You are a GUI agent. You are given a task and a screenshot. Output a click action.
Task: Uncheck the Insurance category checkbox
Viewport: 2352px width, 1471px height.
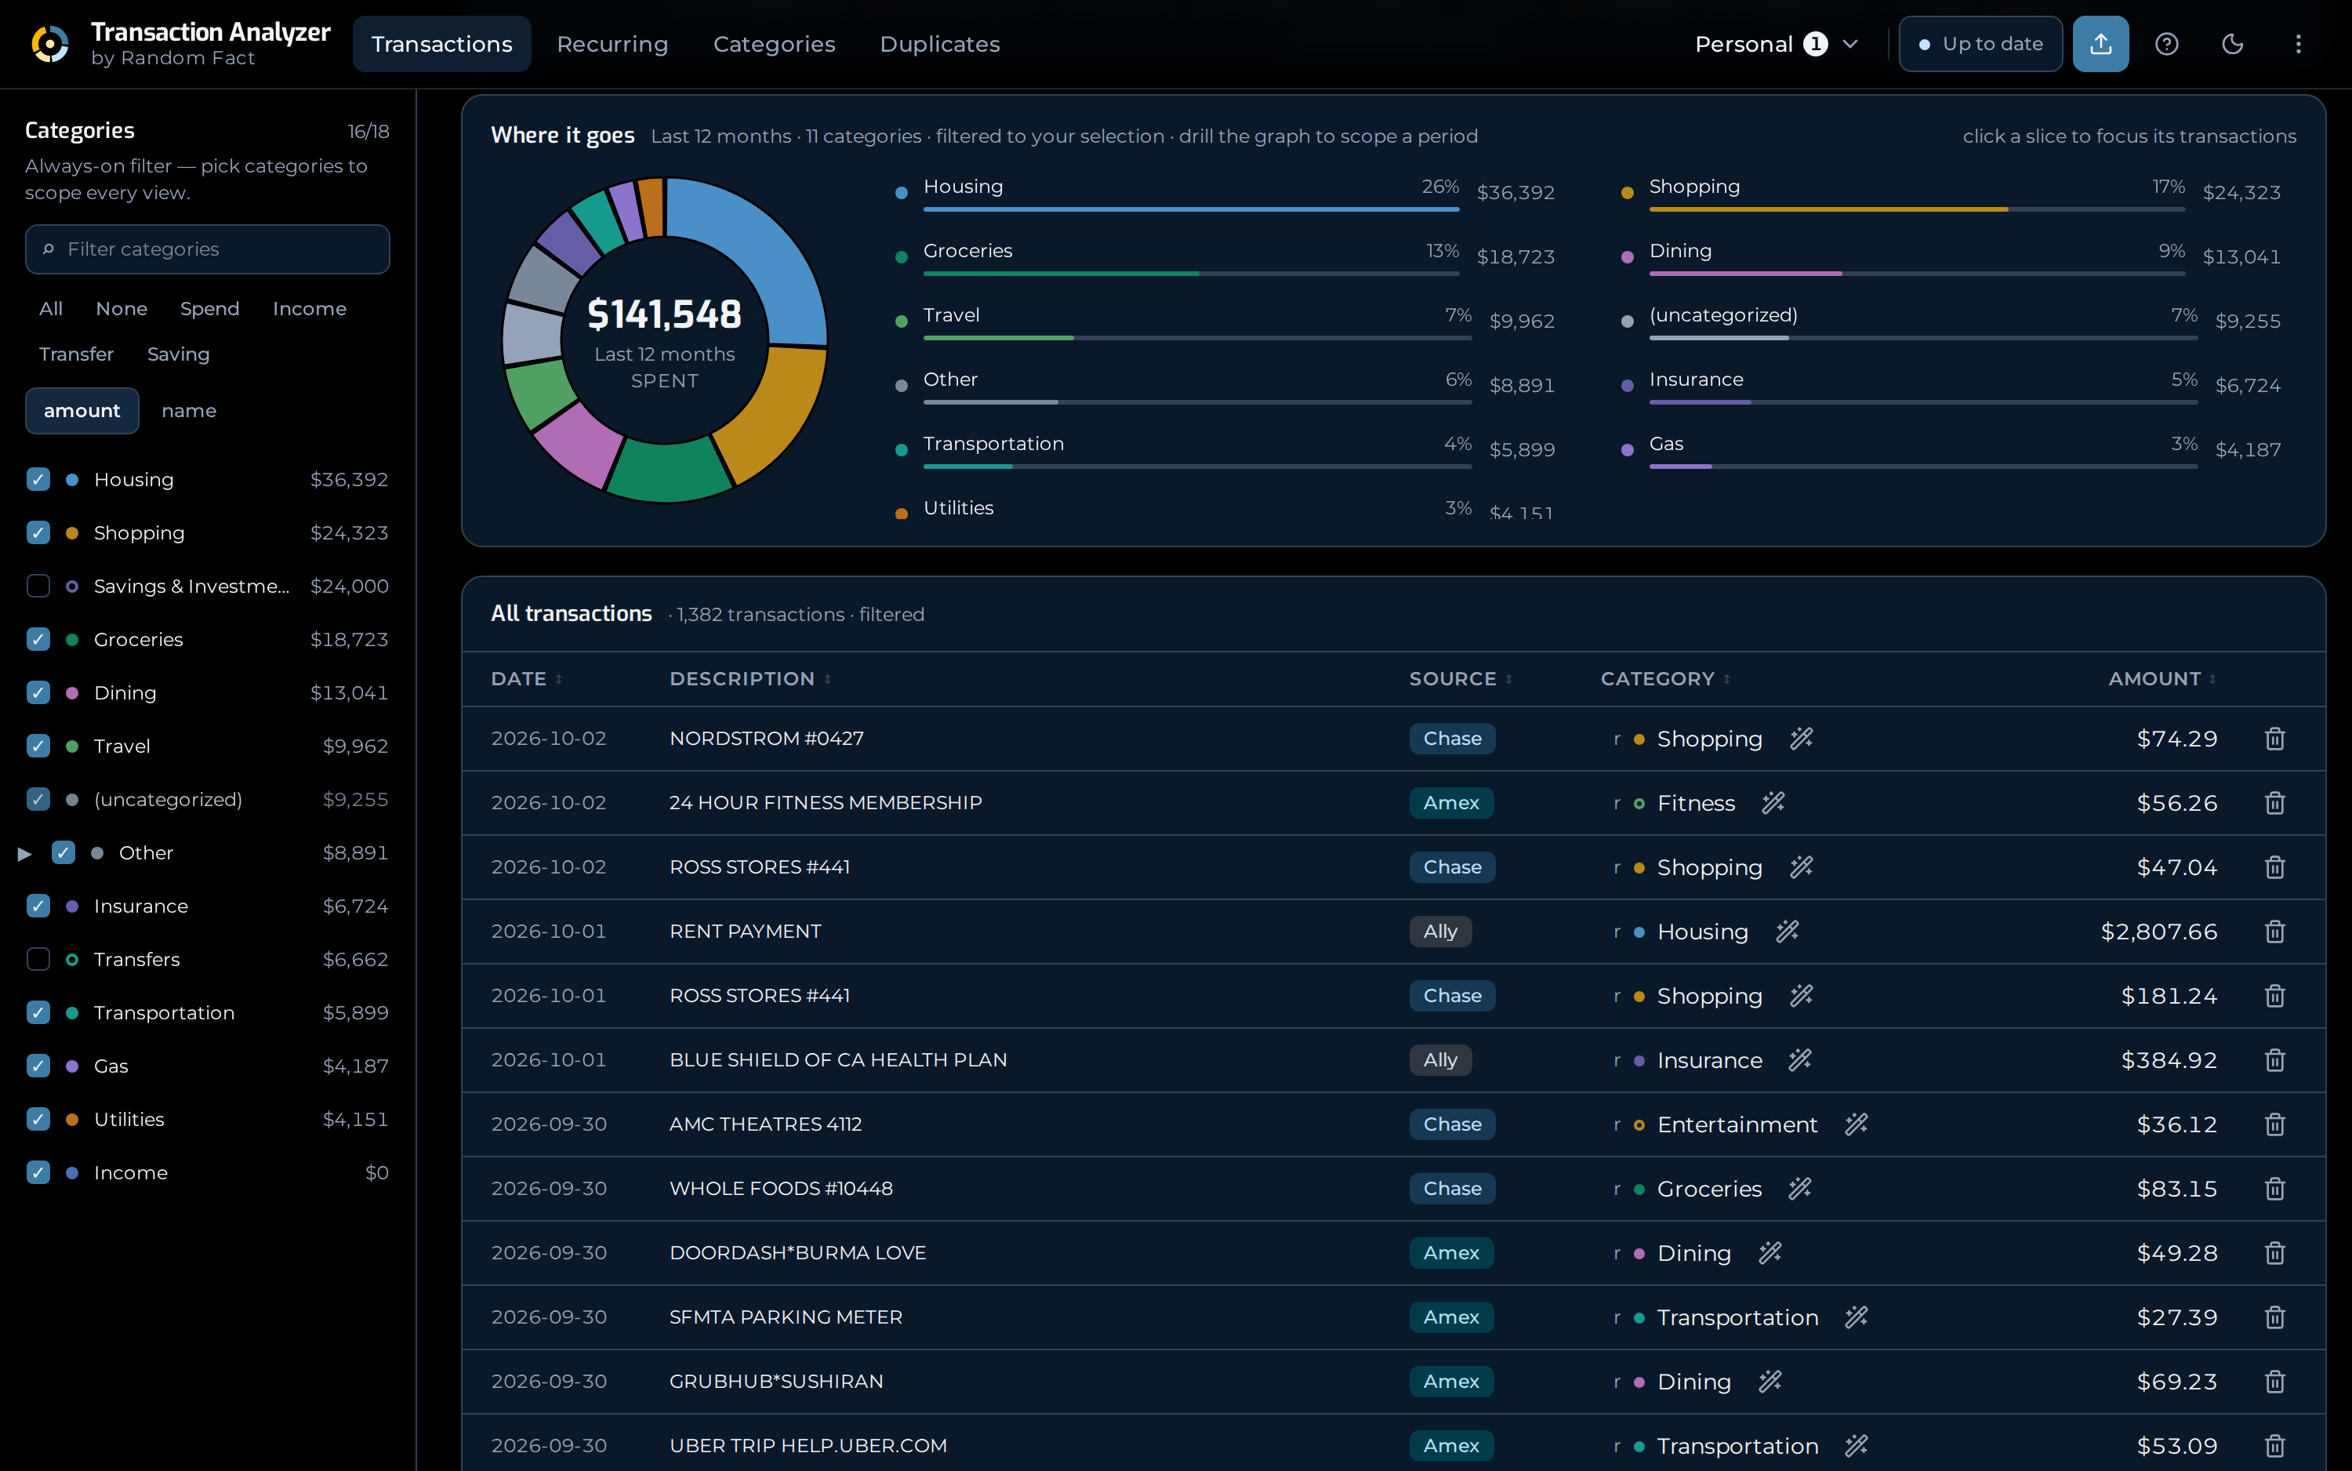(x=38, y=906)
